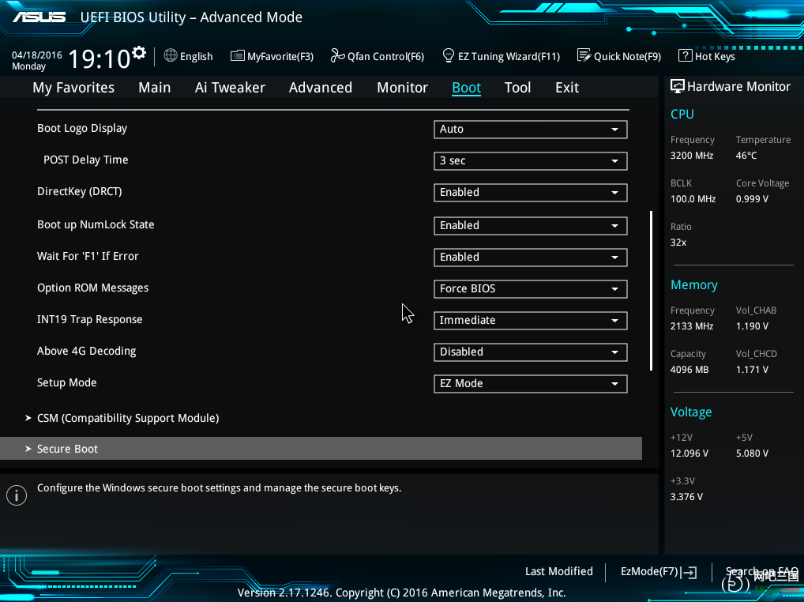Viewport: 804px width, 602px height.
Task: Click the Quick Note pencil icon
Action: [584, 55]
